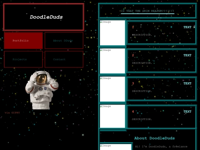Click the TEXT title in card 4
This screenshot has height=150, width=200.
click(187, 111)
